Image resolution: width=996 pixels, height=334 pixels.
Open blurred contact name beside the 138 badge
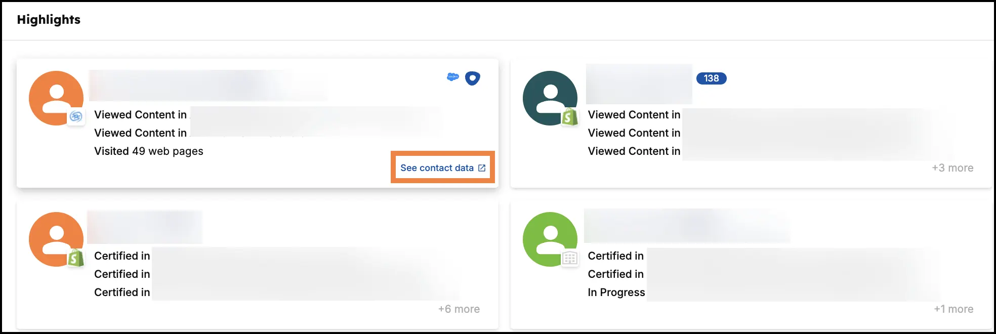639,85
